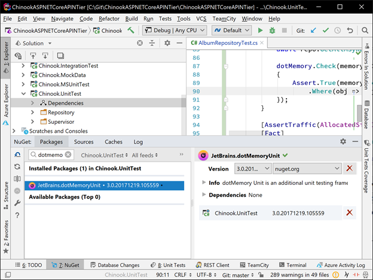Expand the package Dependencies section
The height and width of the screenshot is (280, 373).
204,194
